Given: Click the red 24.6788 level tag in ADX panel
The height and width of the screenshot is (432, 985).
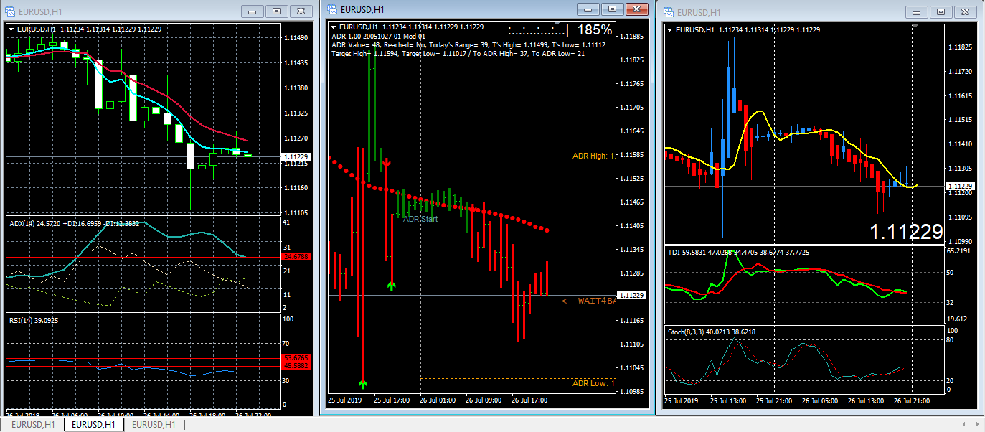Looking at the screenshot, I should 296,256.
